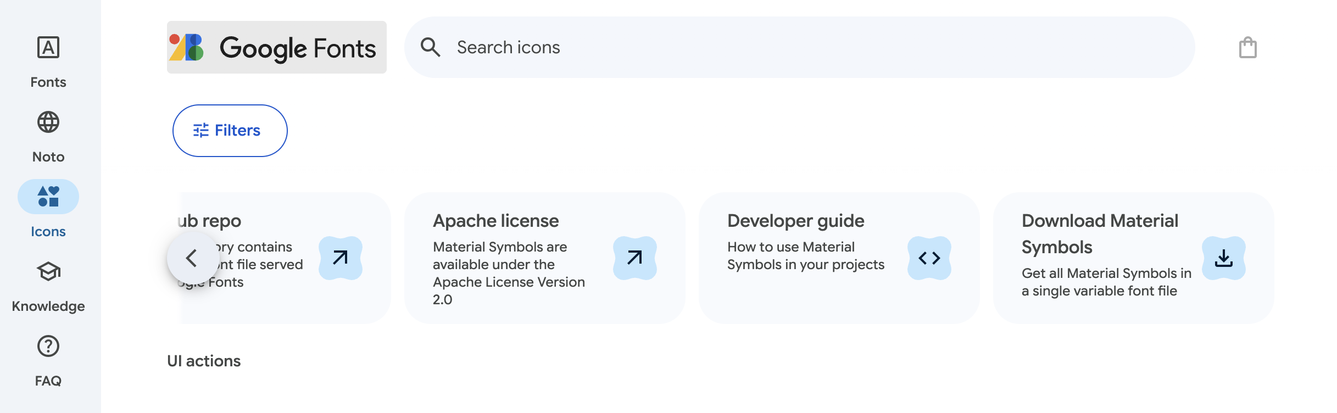Click the UI actions section heading
This screenshot has width=1337, height=413.
point(204,361)
